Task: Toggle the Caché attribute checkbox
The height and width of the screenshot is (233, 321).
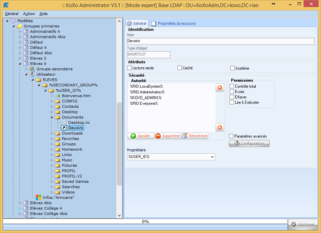Action: pyautogui.click(x=179, y=68)
